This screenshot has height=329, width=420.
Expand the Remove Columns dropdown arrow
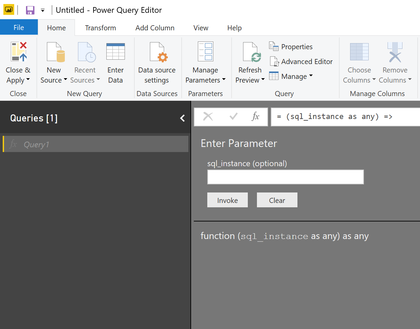(410, 80)
